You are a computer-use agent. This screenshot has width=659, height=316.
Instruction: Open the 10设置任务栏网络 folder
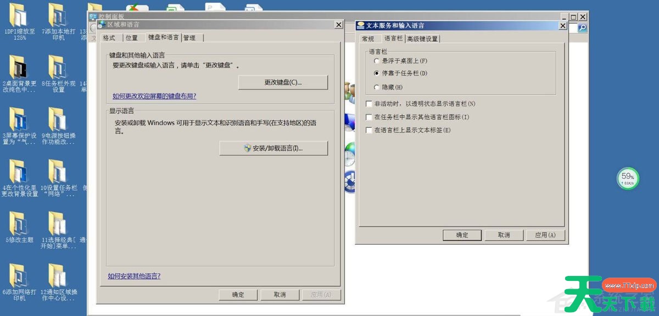pos(58,178)
